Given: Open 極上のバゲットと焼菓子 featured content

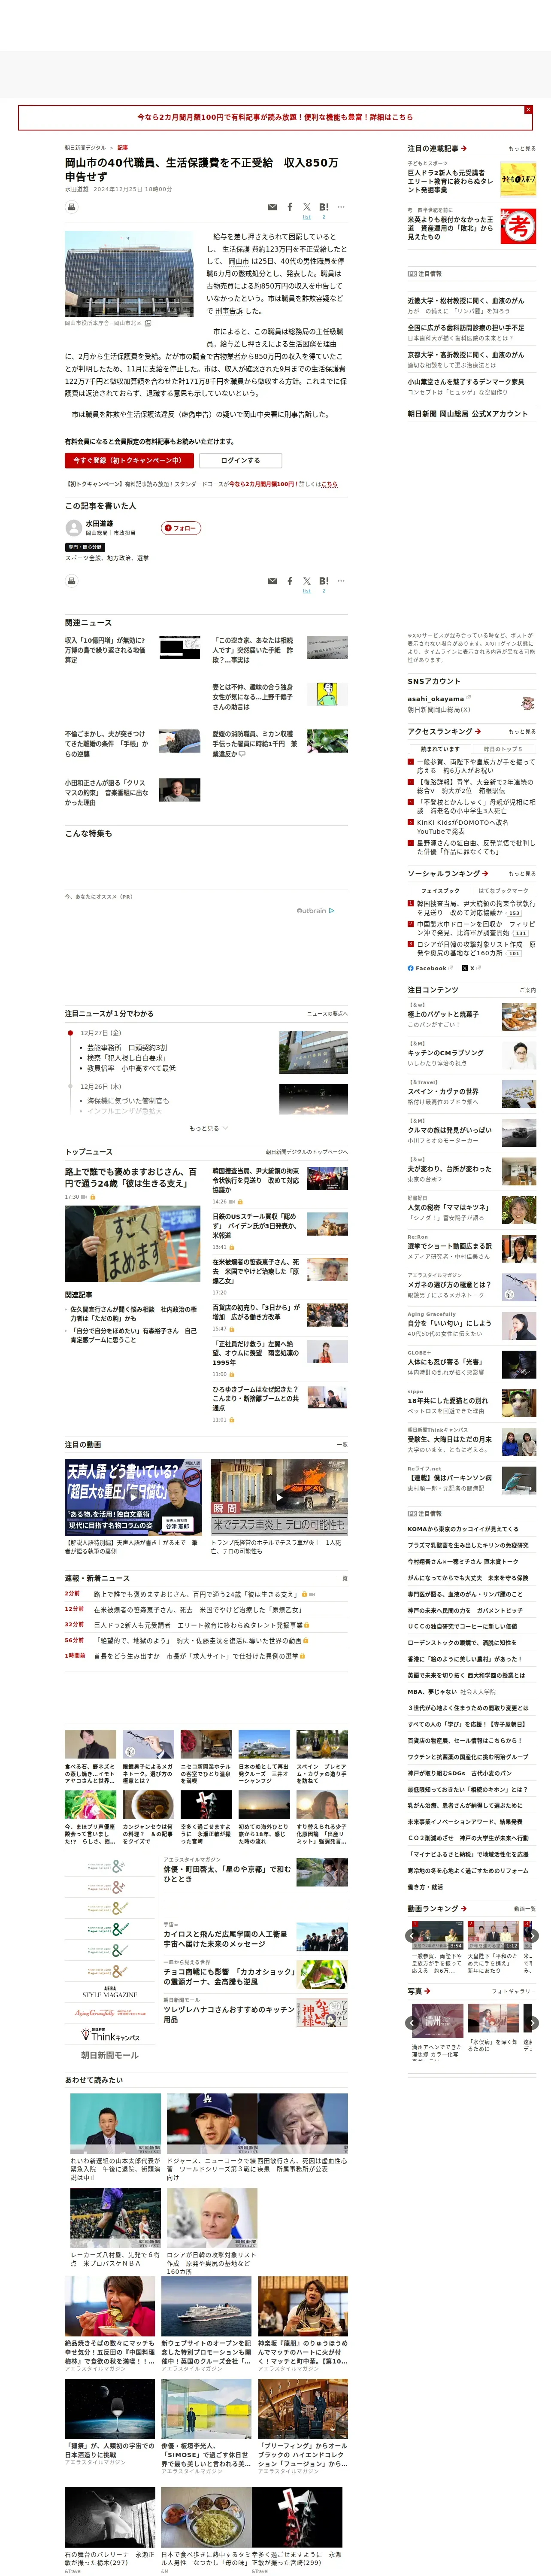Looking at the screenshot, I should tap(443, 1014).
